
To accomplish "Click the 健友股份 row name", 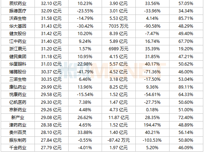I will [x=18, y=34].
